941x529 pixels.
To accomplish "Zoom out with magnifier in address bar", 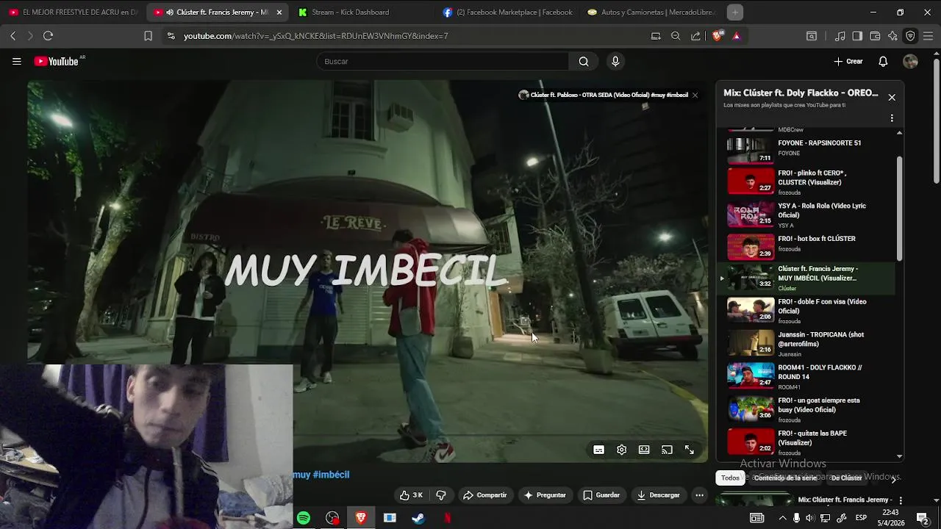I will 676,35.
